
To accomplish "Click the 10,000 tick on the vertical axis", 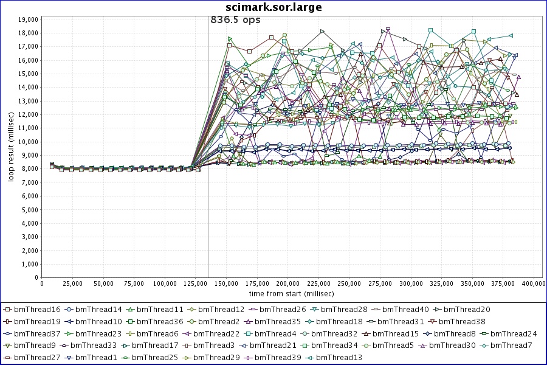I will point(27,142).
